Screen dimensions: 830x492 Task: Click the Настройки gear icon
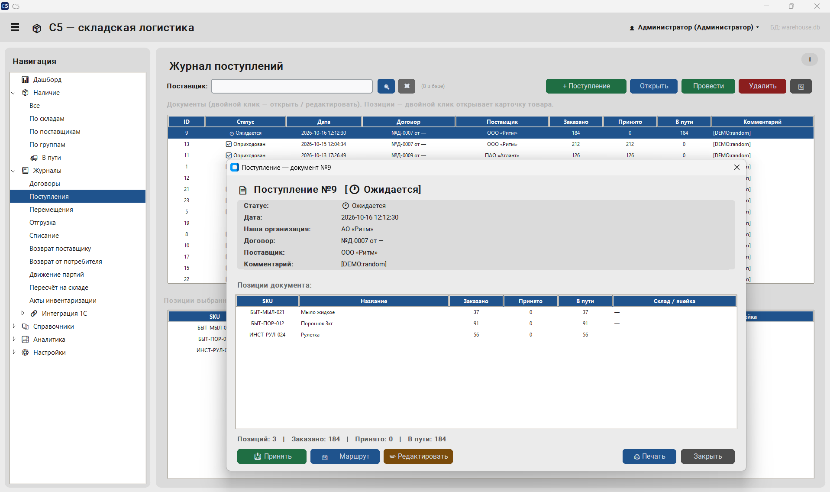coord(25,353)
